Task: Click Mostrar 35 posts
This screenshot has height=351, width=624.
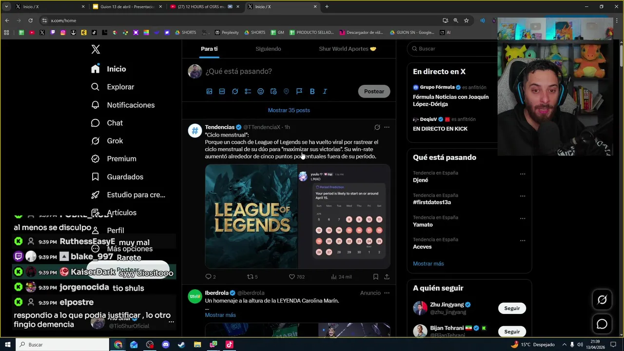Action: pyautogui.click(x=289, y=110)
